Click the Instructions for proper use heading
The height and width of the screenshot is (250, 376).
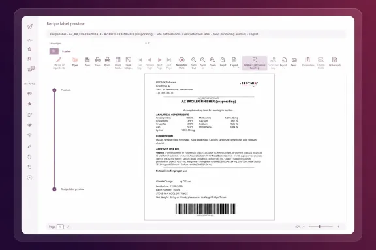click(171, 171)
